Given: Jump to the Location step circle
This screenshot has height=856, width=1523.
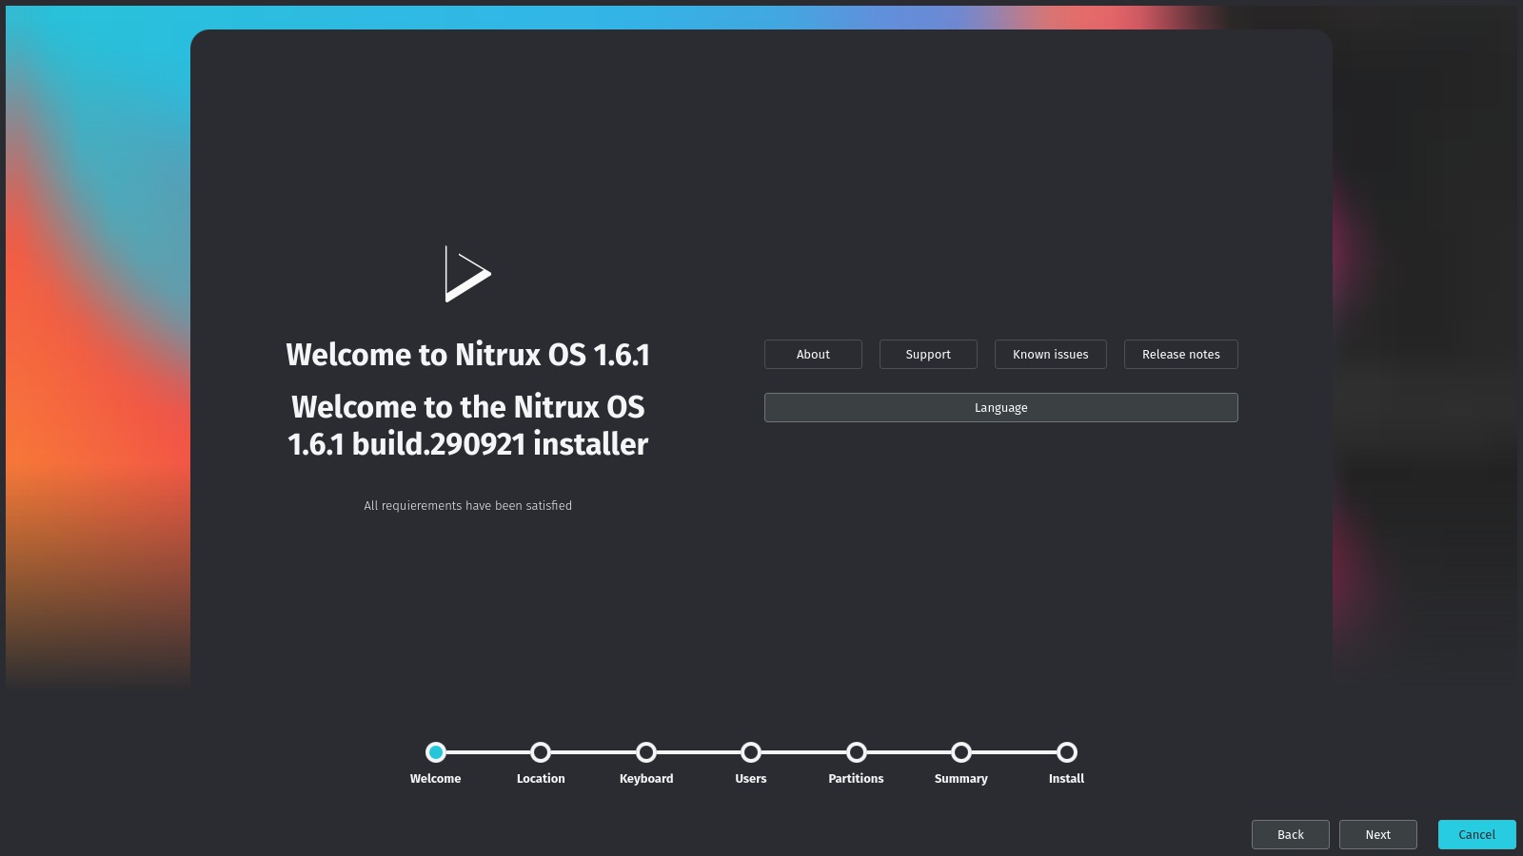Looking at the screenshot, I should pyautogui.click(x=541, y=752).
